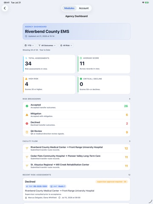
Task: Open the Average Score card showing 11
Action: tap(104, 64)
